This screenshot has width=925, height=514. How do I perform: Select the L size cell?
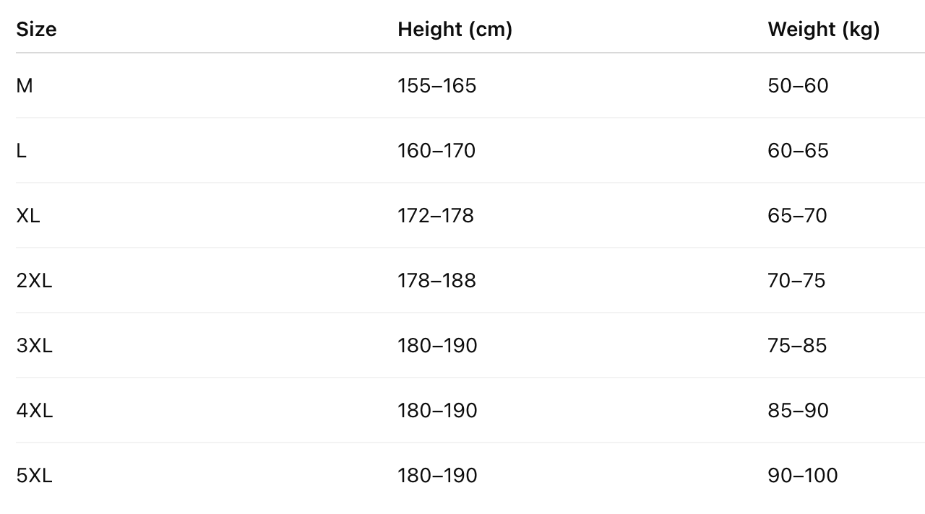21,151
